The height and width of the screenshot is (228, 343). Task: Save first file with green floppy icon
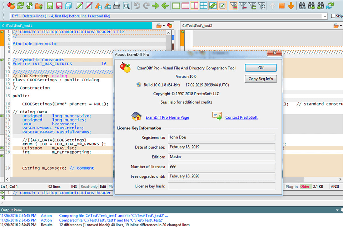tap(50, 6)
